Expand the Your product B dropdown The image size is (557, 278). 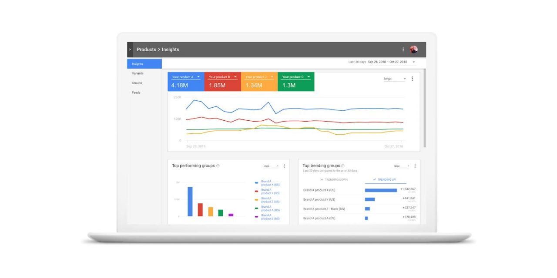click(235, 77)
